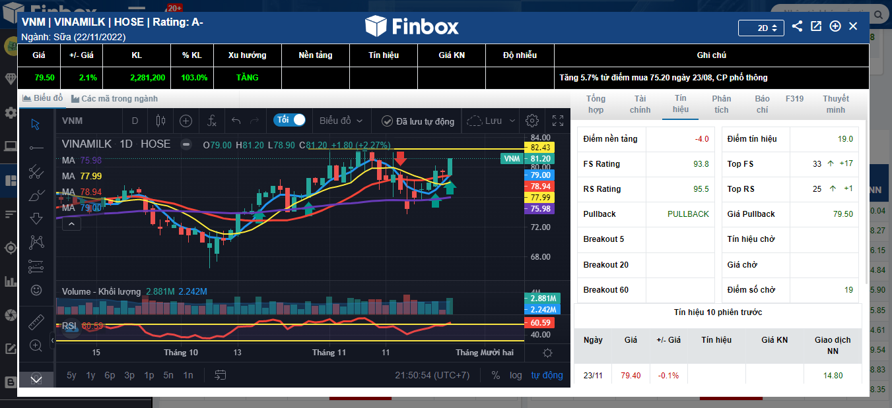Set chart range to 5y
This screenshot has width=892, height=408.
click(71, 375)
